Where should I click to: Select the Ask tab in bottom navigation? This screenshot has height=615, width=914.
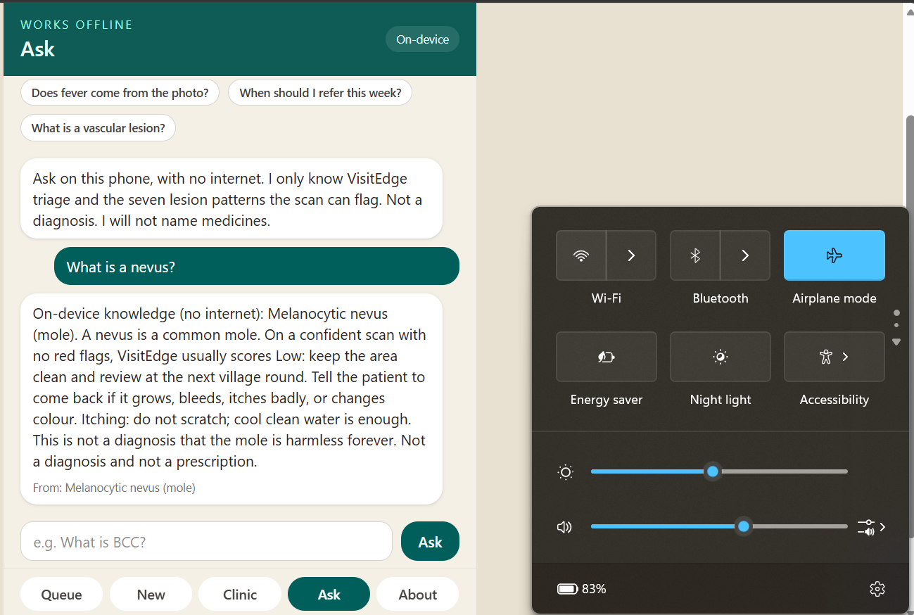329,595
